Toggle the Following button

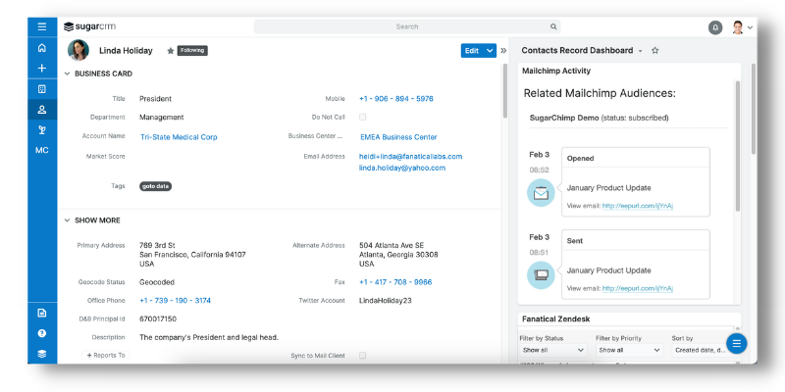(192, 51)
